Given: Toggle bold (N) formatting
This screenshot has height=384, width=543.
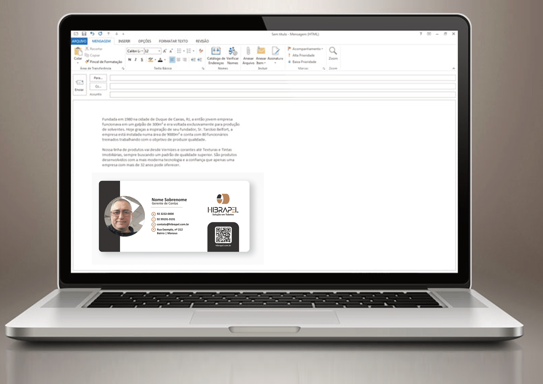Looking at the screenshot, I should click(x=130, y=60).
